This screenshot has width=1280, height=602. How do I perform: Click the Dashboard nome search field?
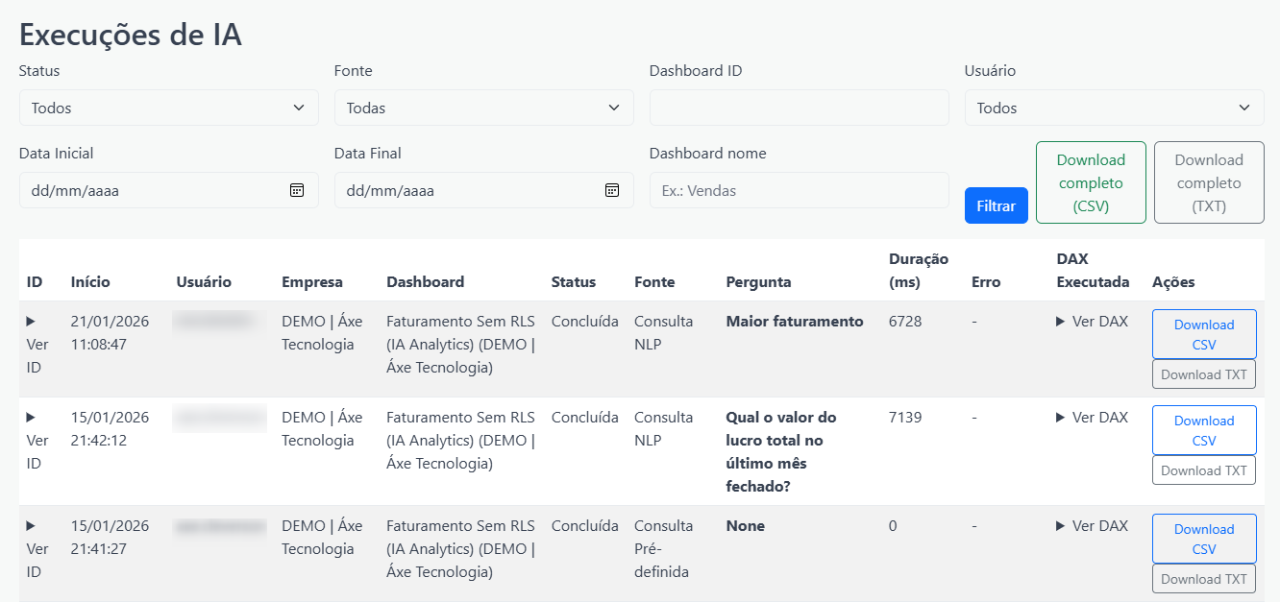click(x=799, y=190)
